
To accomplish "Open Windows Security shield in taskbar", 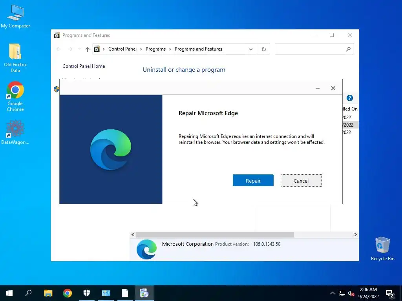I will click(x=87, y=293).
